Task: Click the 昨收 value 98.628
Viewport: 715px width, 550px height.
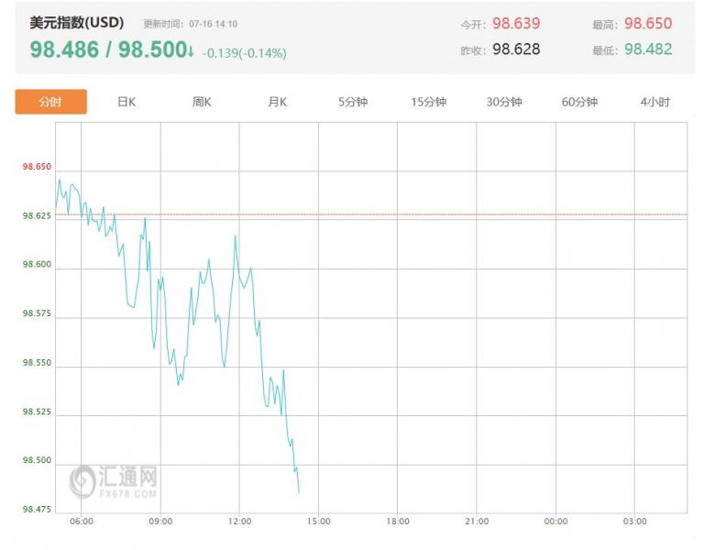Action: point(516,49)
